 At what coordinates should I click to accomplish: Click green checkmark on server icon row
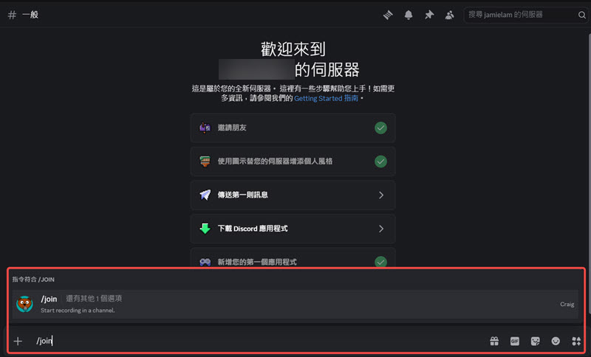click(380, 162)
